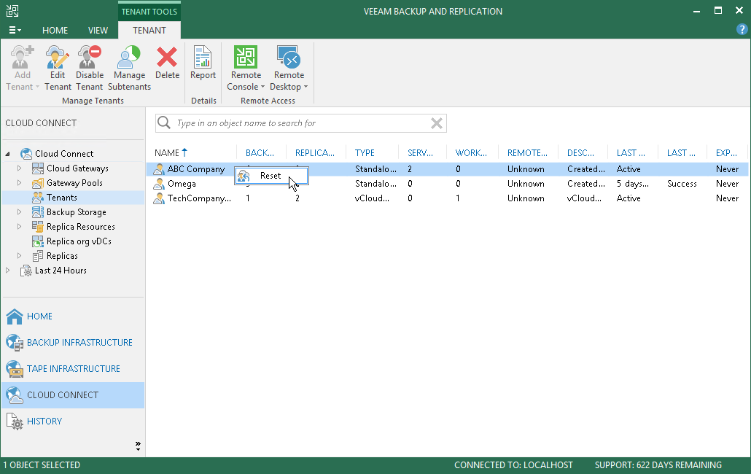Click the Disable Tenant ribbon icon
Image resolution: width=751 pixels, height=474 pixels.
pyautogui.click(x=90, y=58)
